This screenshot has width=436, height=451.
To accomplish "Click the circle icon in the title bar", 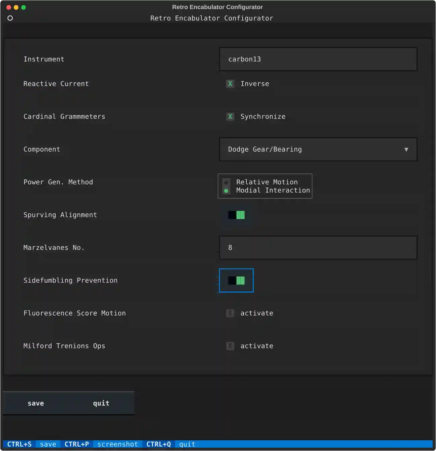I will pos(10,18).
